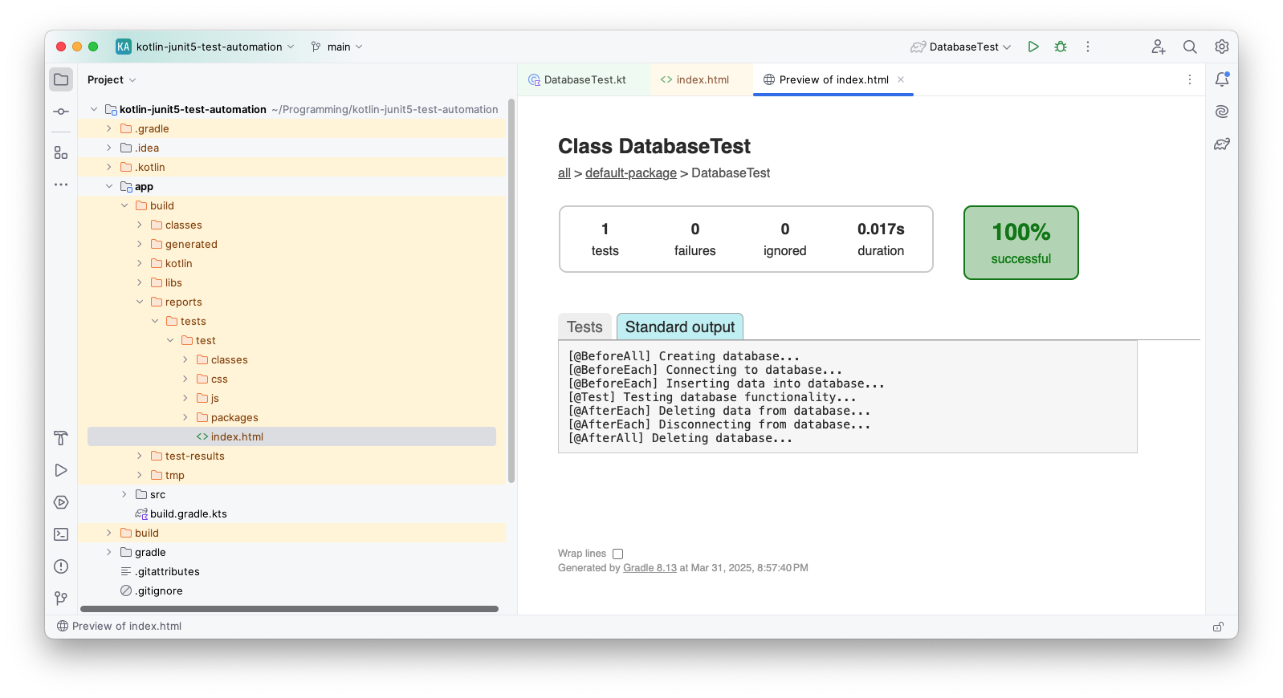
Task: Follow the 'all' breadcrumb link
Action: click(x=564, y=173)
